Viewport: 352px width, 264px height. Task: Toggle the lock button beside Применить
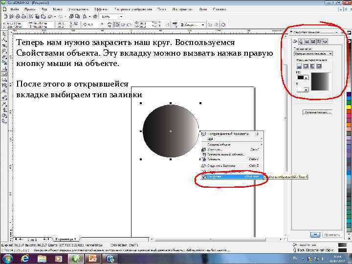(x=315, y=235)
